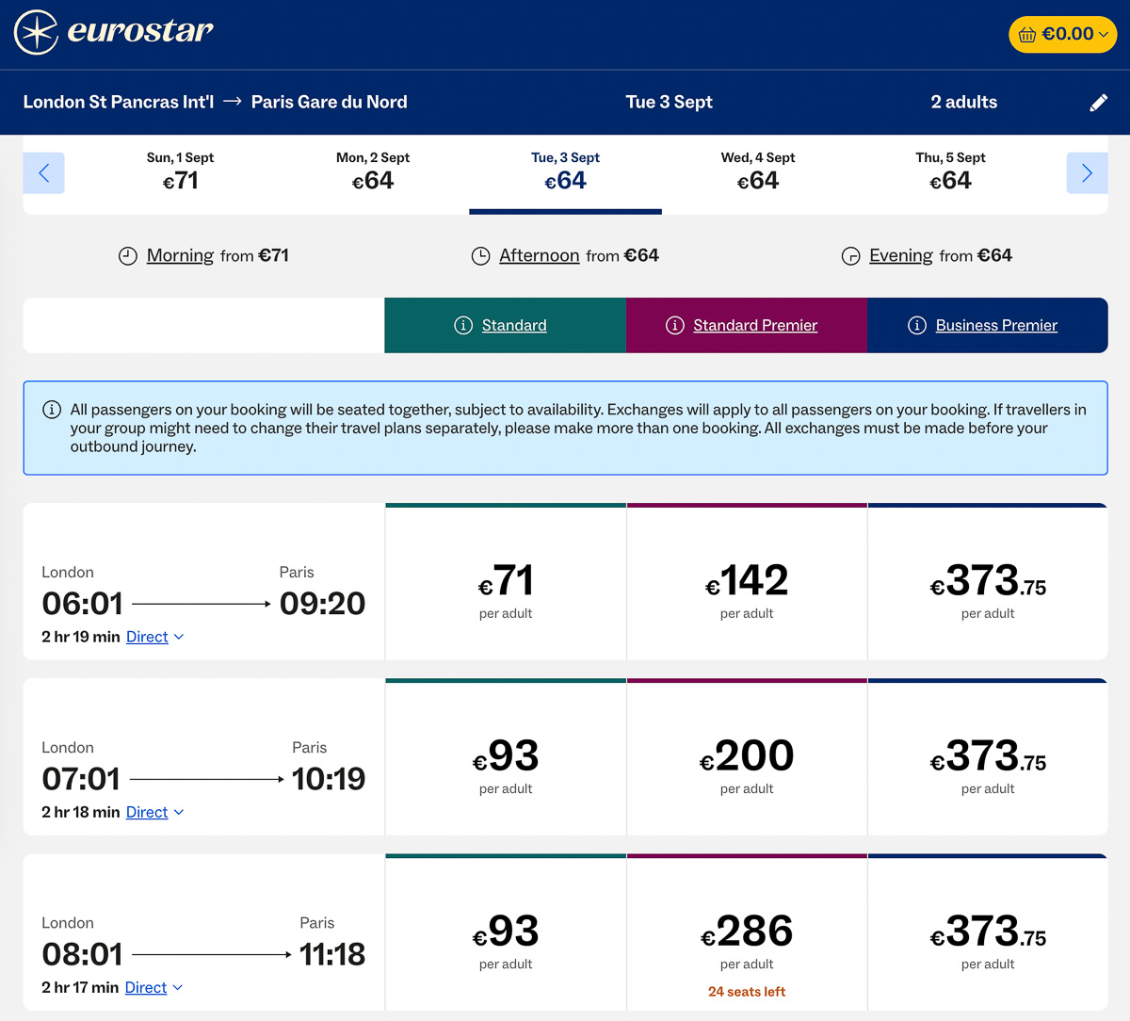Select €373.75 Business Premier fare on 06:01

[x=988, y=583]
